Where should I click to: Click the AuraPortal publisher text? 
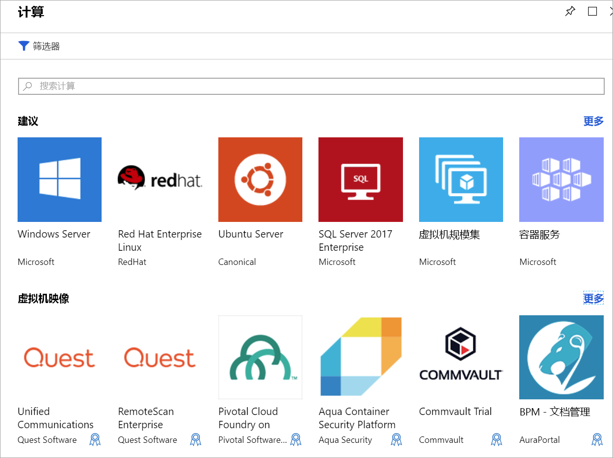pyautogui.click(x=540, y=440)
